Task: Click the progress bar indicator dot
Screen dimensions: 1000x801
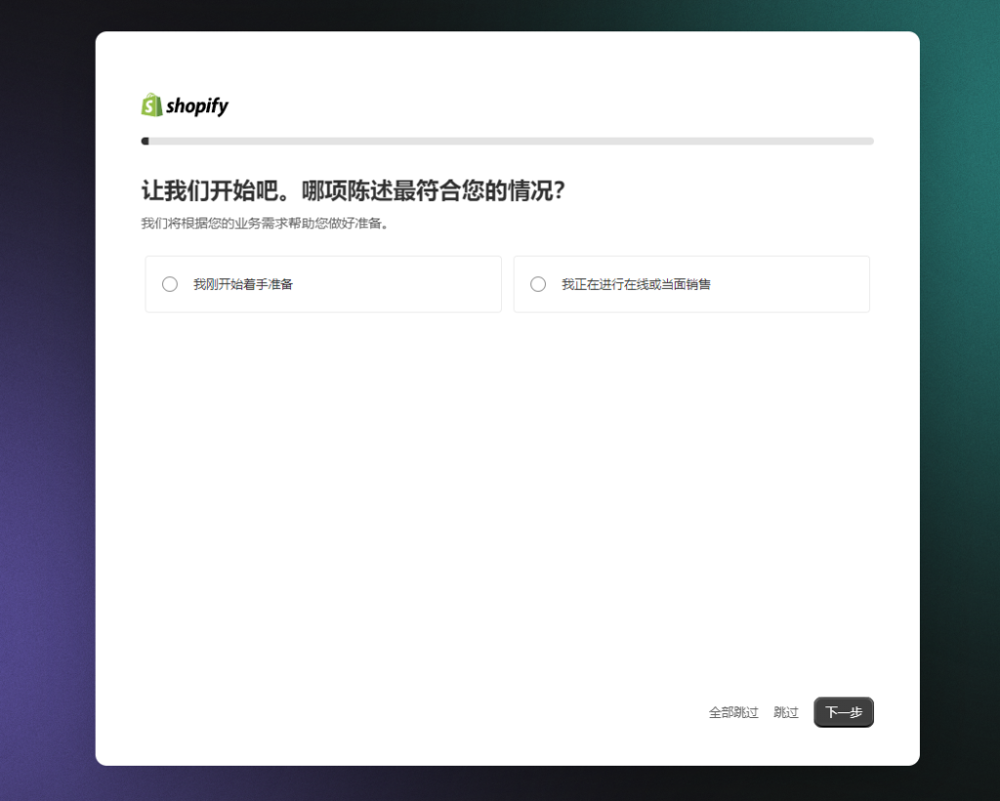Action: [146, 140]
